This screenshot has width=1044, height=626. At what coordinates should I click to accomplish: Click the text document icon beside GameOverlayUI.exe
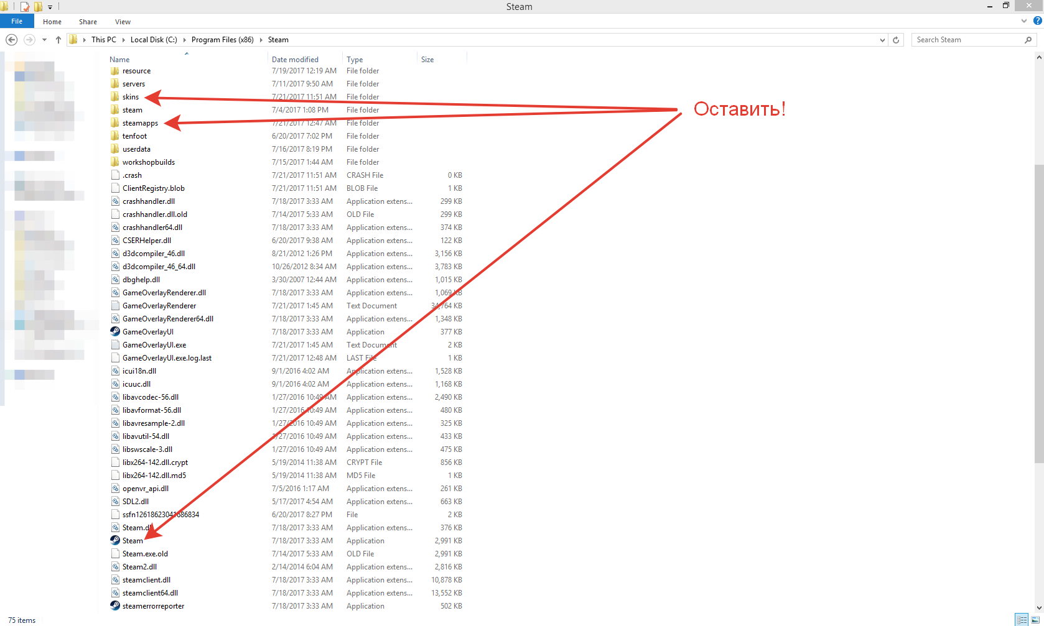pos(115,344)
